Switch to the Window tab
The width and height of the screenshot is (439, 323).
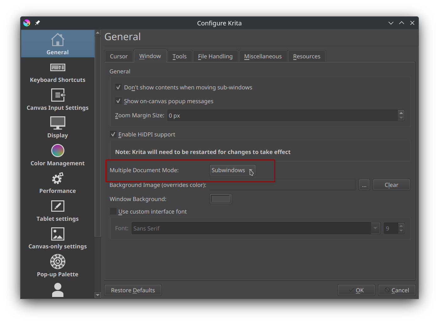(150, 56)
